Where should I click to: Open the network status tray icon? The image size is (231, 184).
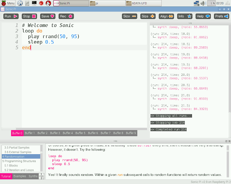[x=196, y=3]
